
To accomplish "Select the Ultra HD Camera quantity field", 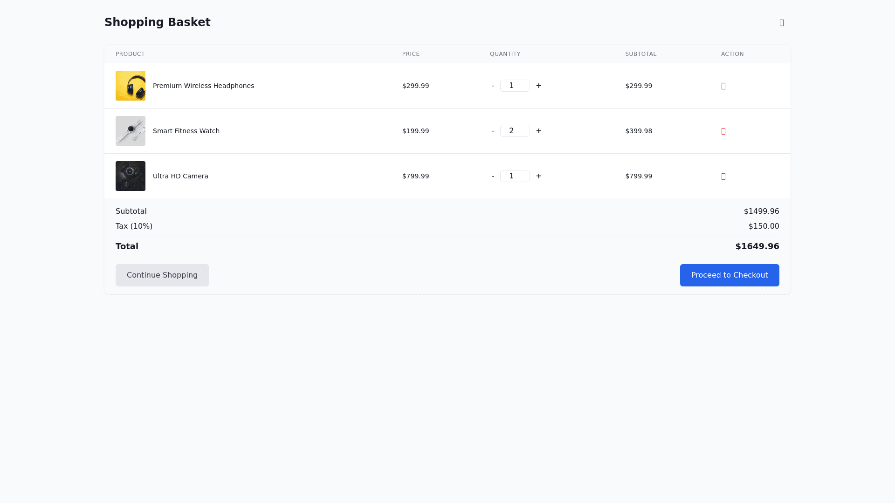I will 515,176.
